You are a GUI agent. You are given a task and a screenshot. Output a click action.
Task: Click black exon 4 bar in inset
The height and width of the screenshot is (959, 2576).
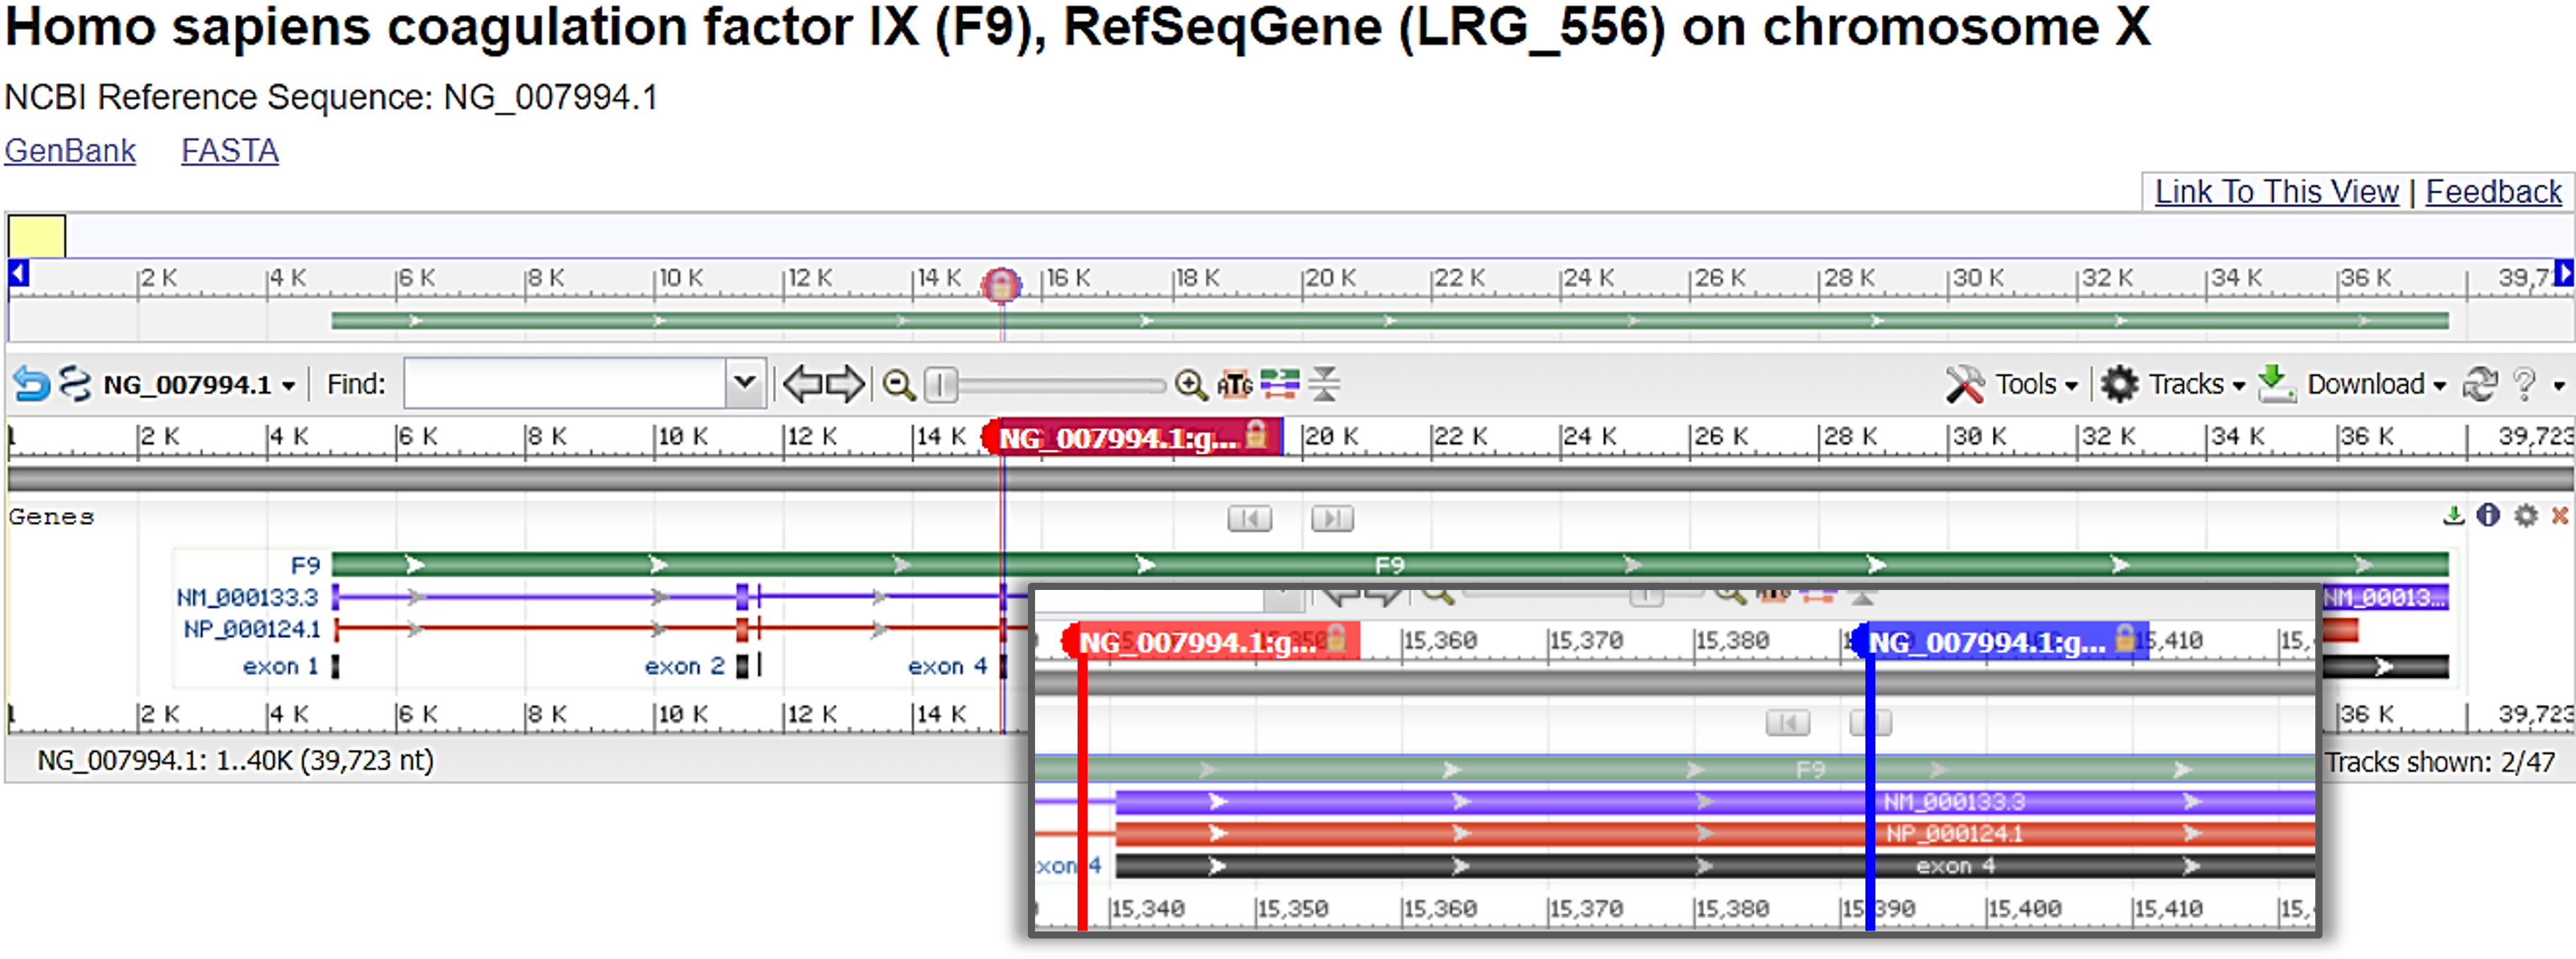1715,865
